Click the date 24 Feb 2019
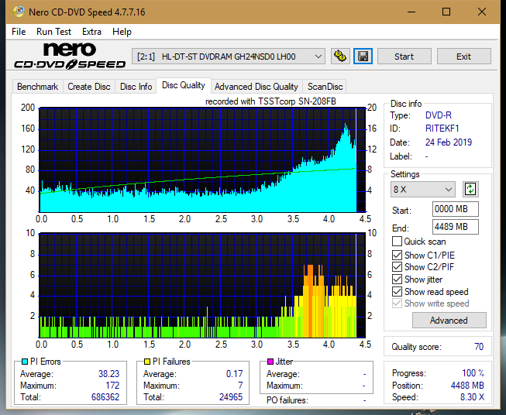The image size is (506, 415). 449,142
